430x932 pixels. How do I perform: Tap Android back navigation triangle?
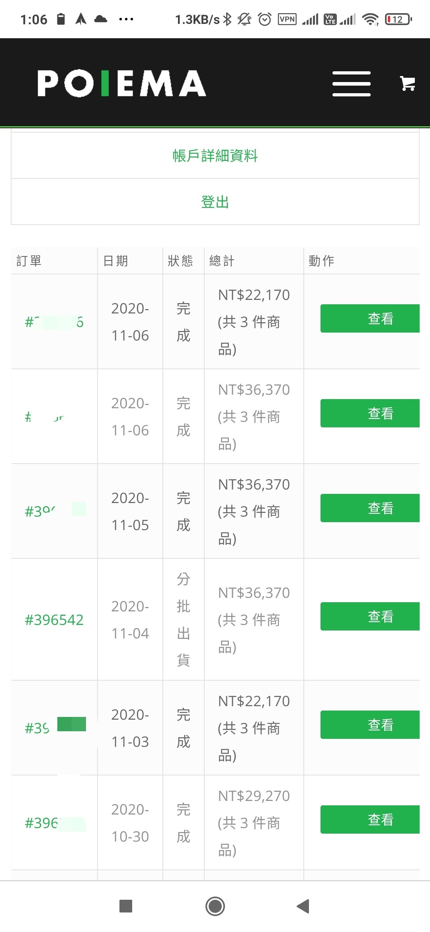click(303, 906)
